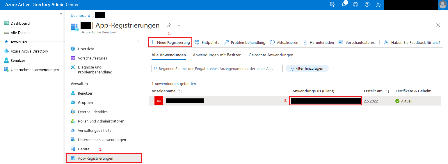Pin the App-Registrierungen blade

pos(169,25)
